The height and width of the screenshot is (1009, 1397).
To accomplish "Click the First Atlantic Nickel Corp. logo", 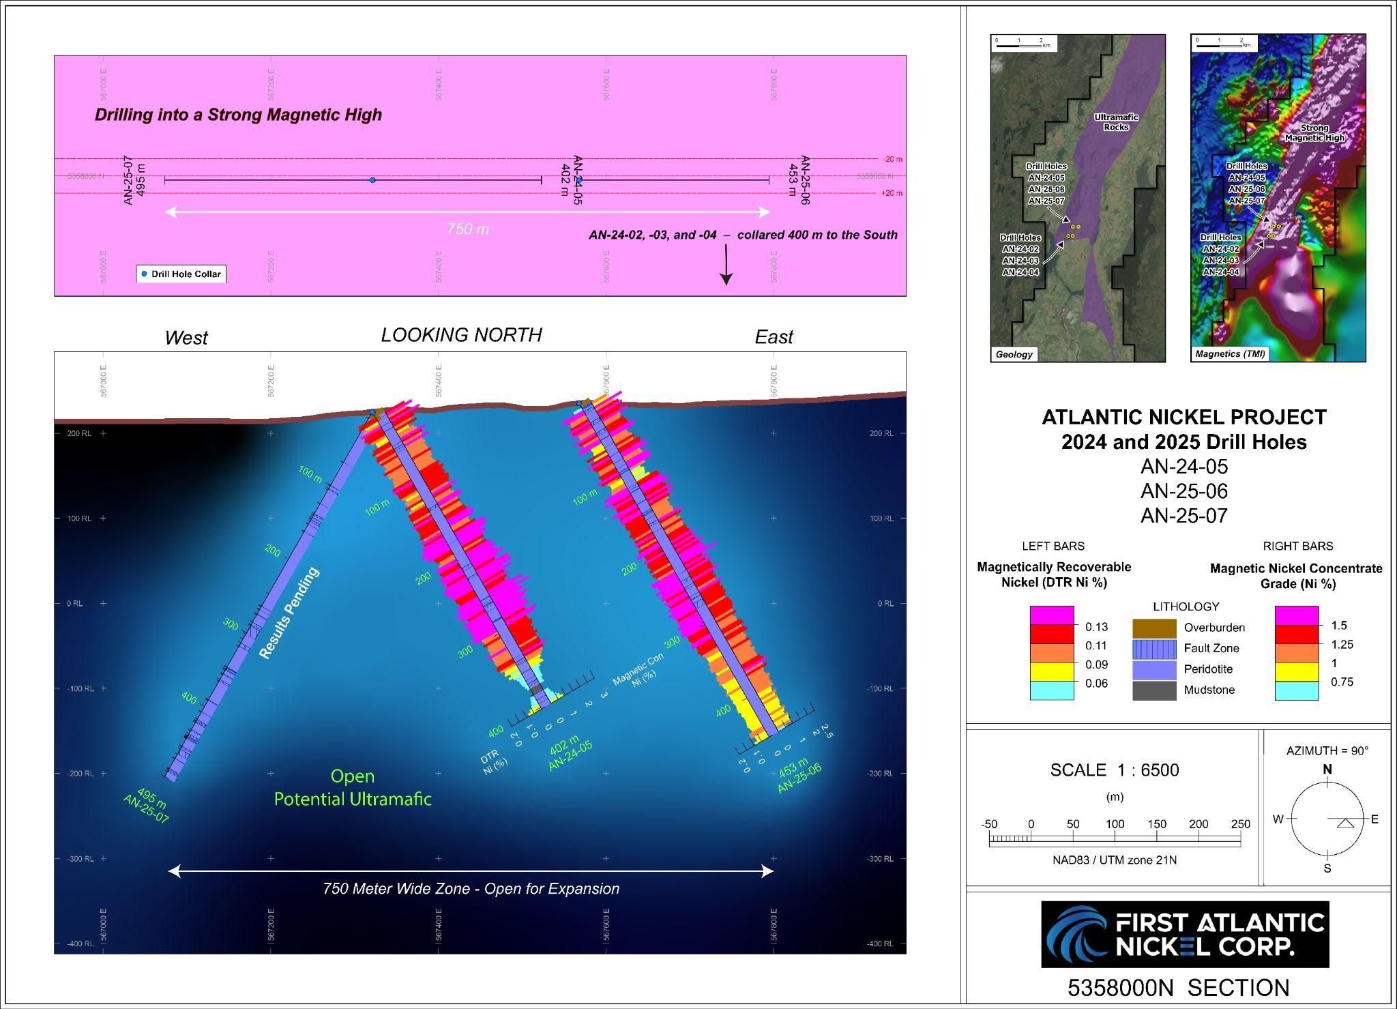I will pyautogui.click(x=1185, y=934).
